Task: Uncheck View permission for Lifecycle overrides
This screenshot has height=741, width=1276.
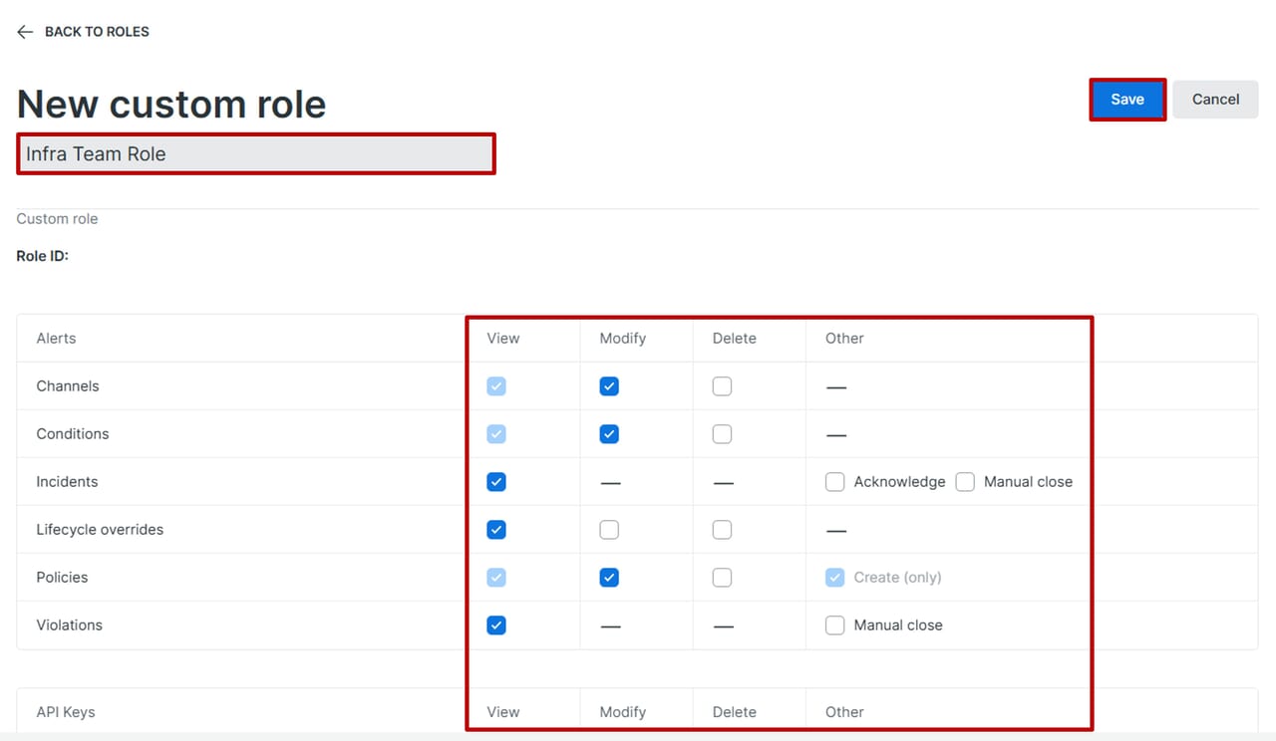Action: click(x=496, y=530)
